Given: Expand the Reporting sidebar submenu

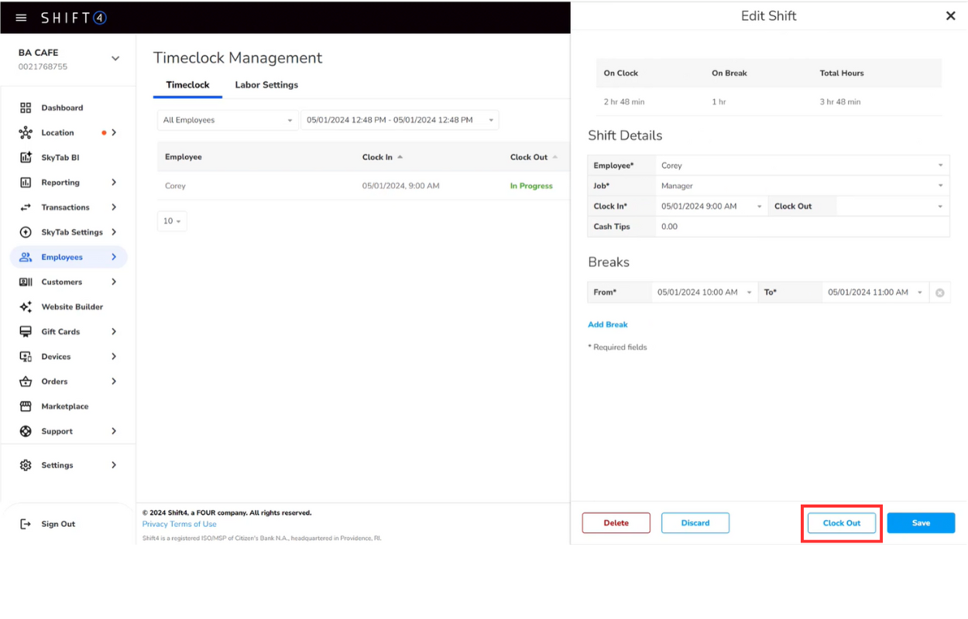Looking at the screenshot, I should pyautogui.click(x=114, y=183).
